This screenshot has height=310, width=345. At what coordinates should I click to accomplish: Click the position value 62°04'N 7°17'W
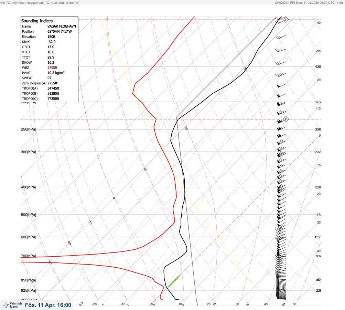(60, 31)
